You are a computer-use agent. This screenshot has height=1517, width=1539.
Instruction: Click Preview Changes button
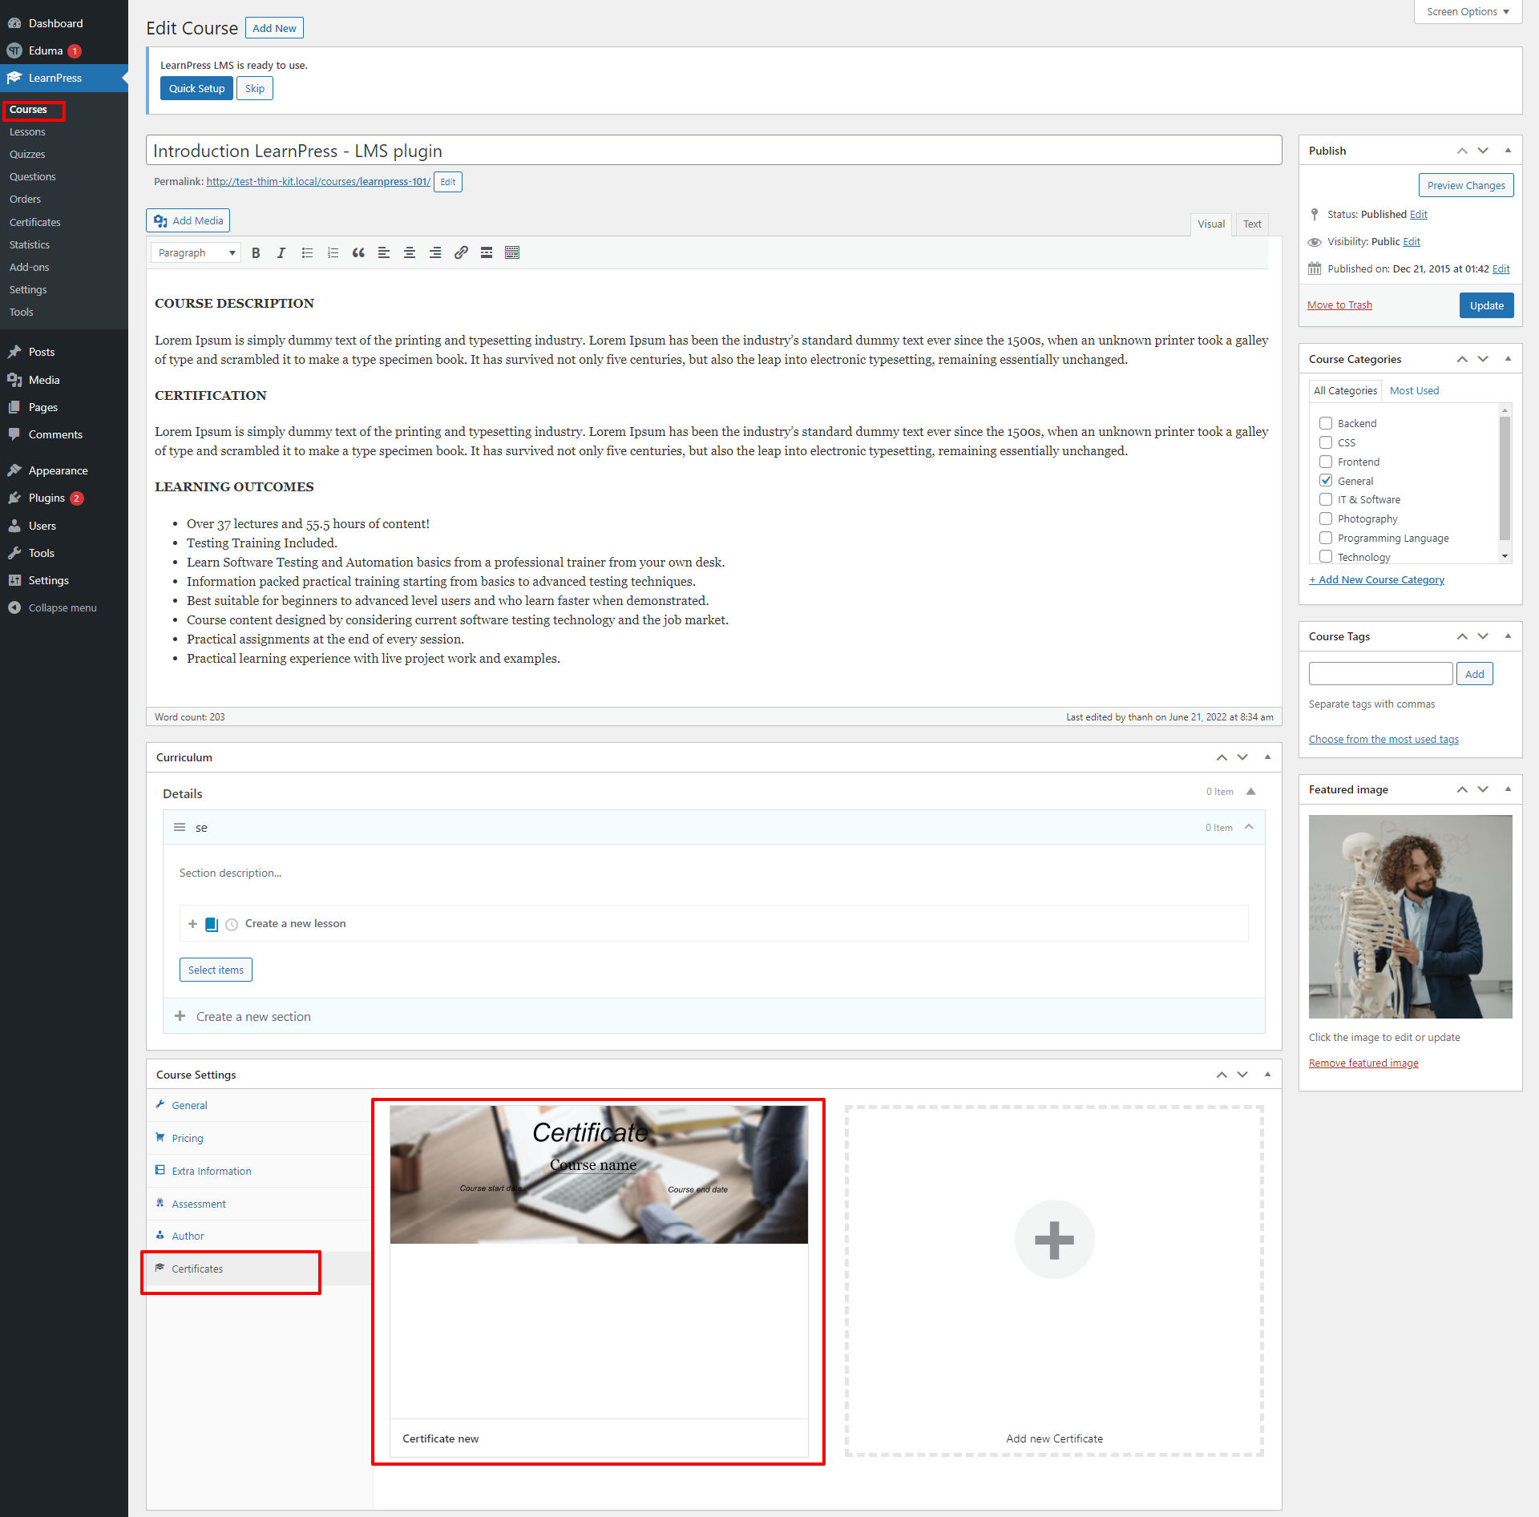coord(1465,185)
